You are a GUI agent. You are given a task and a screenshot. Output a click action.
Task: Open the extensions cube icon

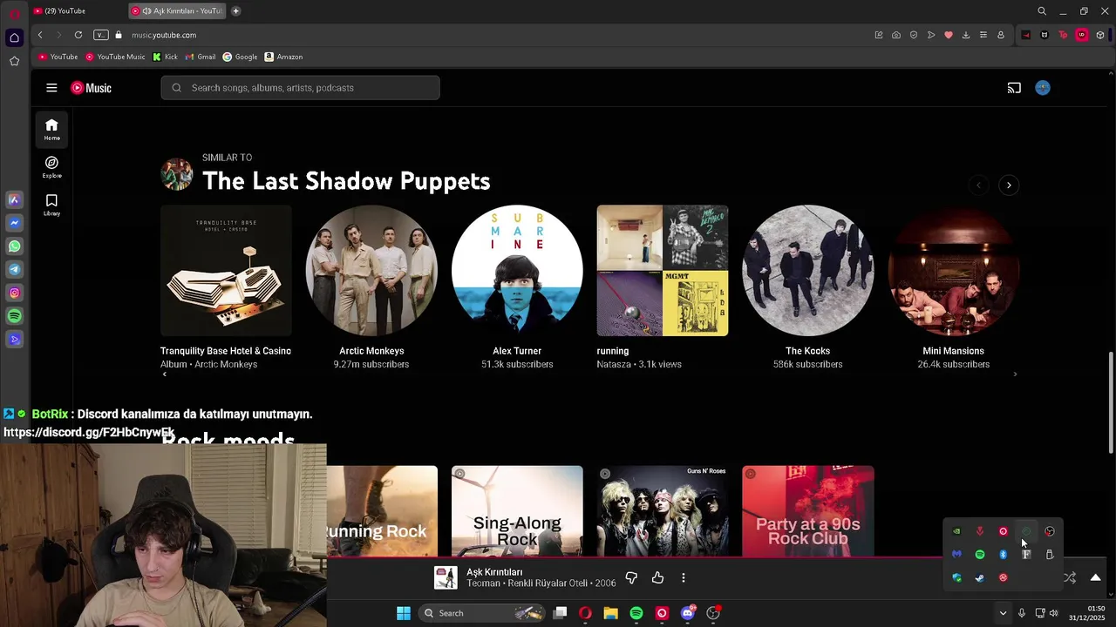pyautogui.click(x=1100, y=35)
